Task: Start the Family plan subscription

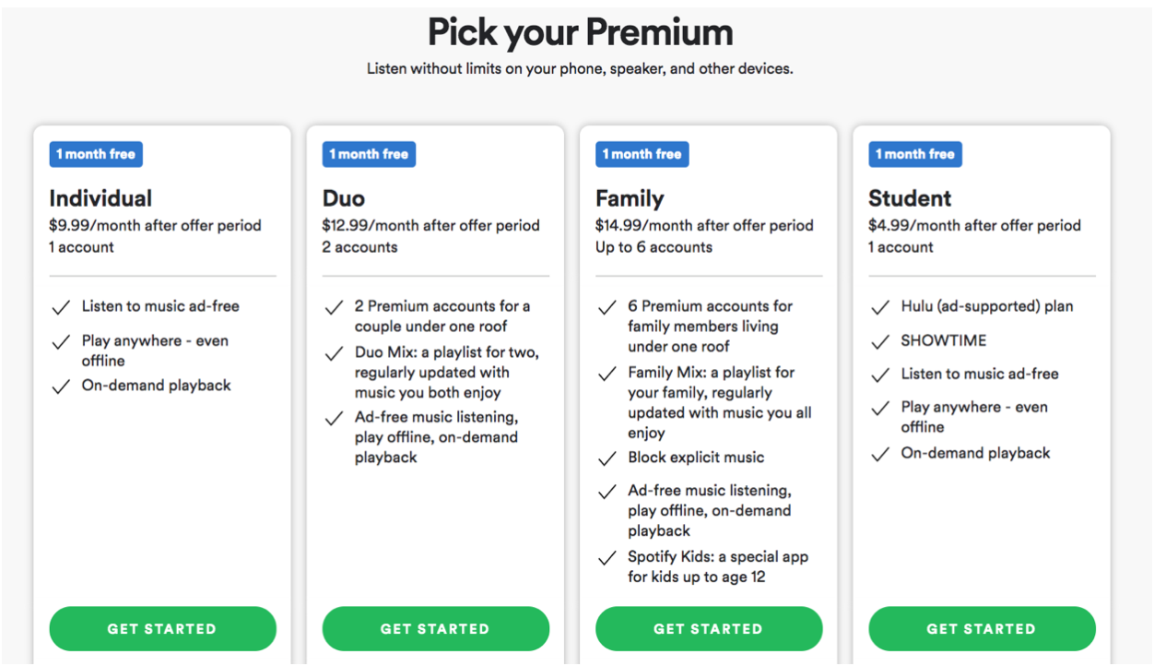Action: click(708, 629)
